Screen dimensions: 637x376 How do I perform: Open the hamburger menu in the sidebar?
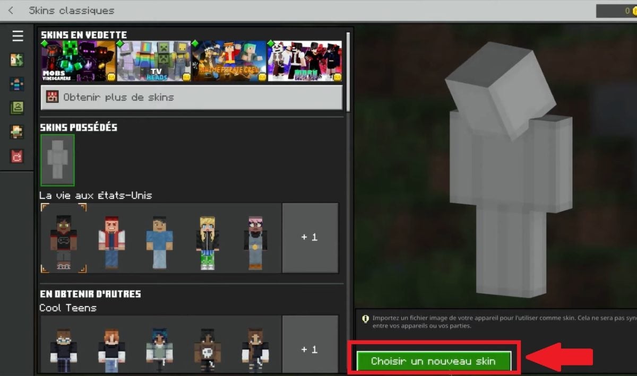pos(18,36)
